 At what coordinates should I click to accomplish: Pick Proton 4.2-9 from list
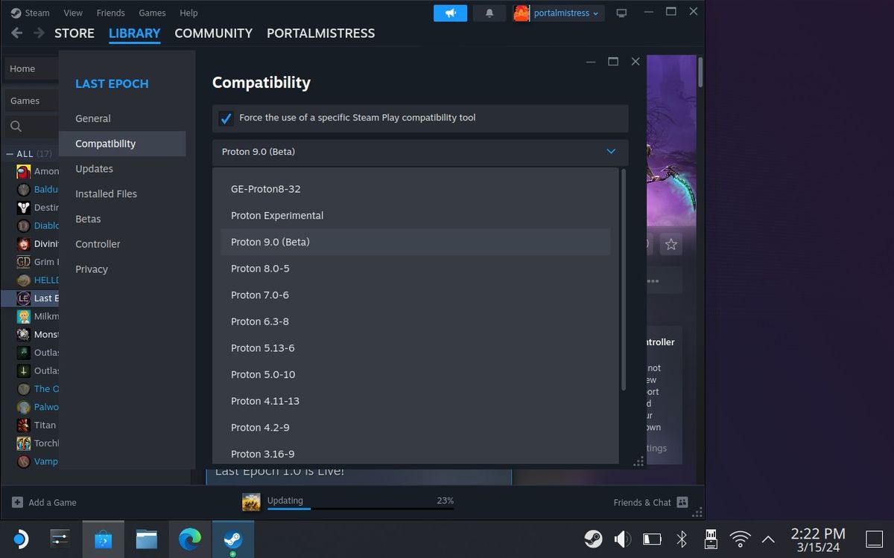(x=415, y=428)
